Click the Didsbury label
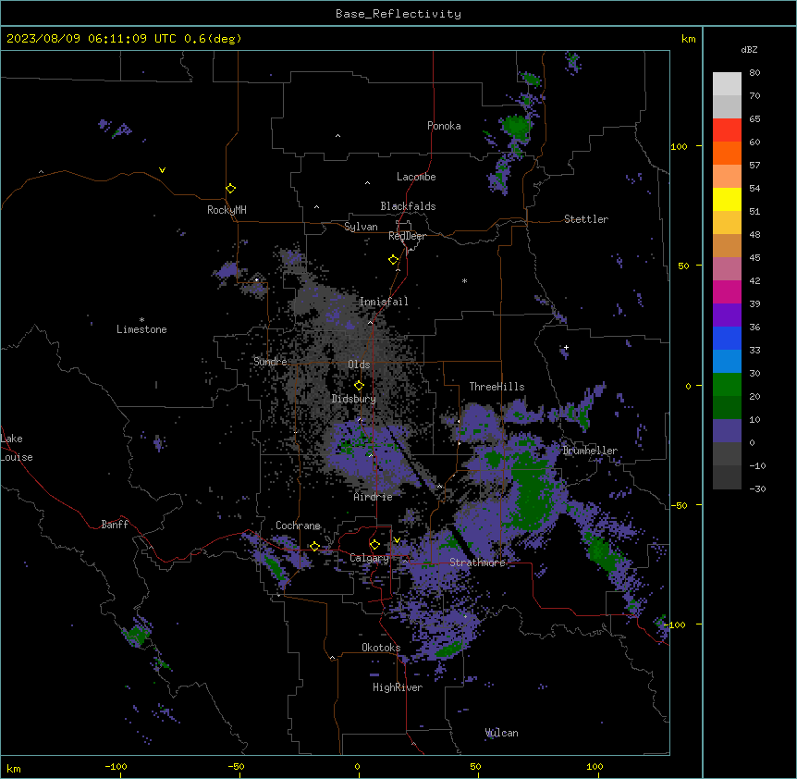 coord(354,399)
